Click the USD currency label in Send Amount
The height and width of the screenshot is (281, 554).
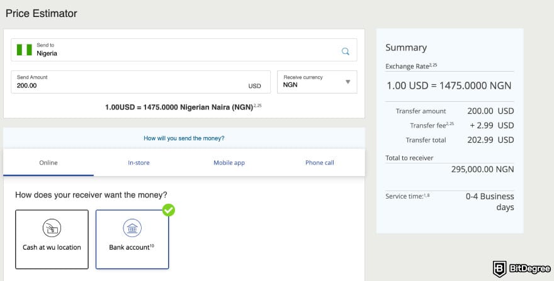point(254,85)
